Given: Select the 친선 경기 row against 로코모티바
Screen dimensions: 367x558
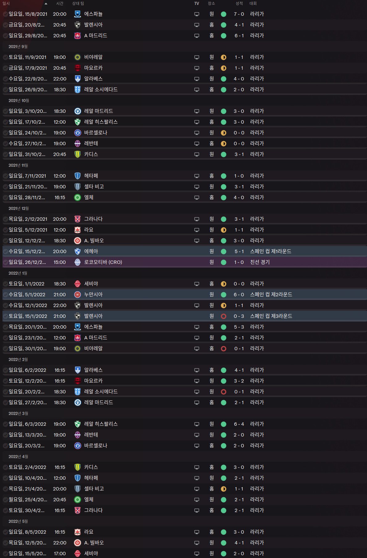Looking at the screenshot, I should pyautogui.click(x=154, y=262).
